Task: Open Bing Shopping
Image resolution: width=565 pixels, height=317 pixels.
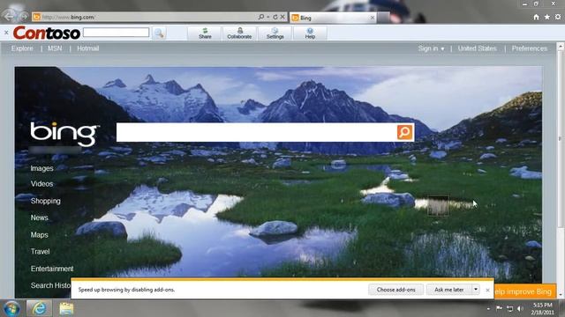Action: (x=45, y=201)
